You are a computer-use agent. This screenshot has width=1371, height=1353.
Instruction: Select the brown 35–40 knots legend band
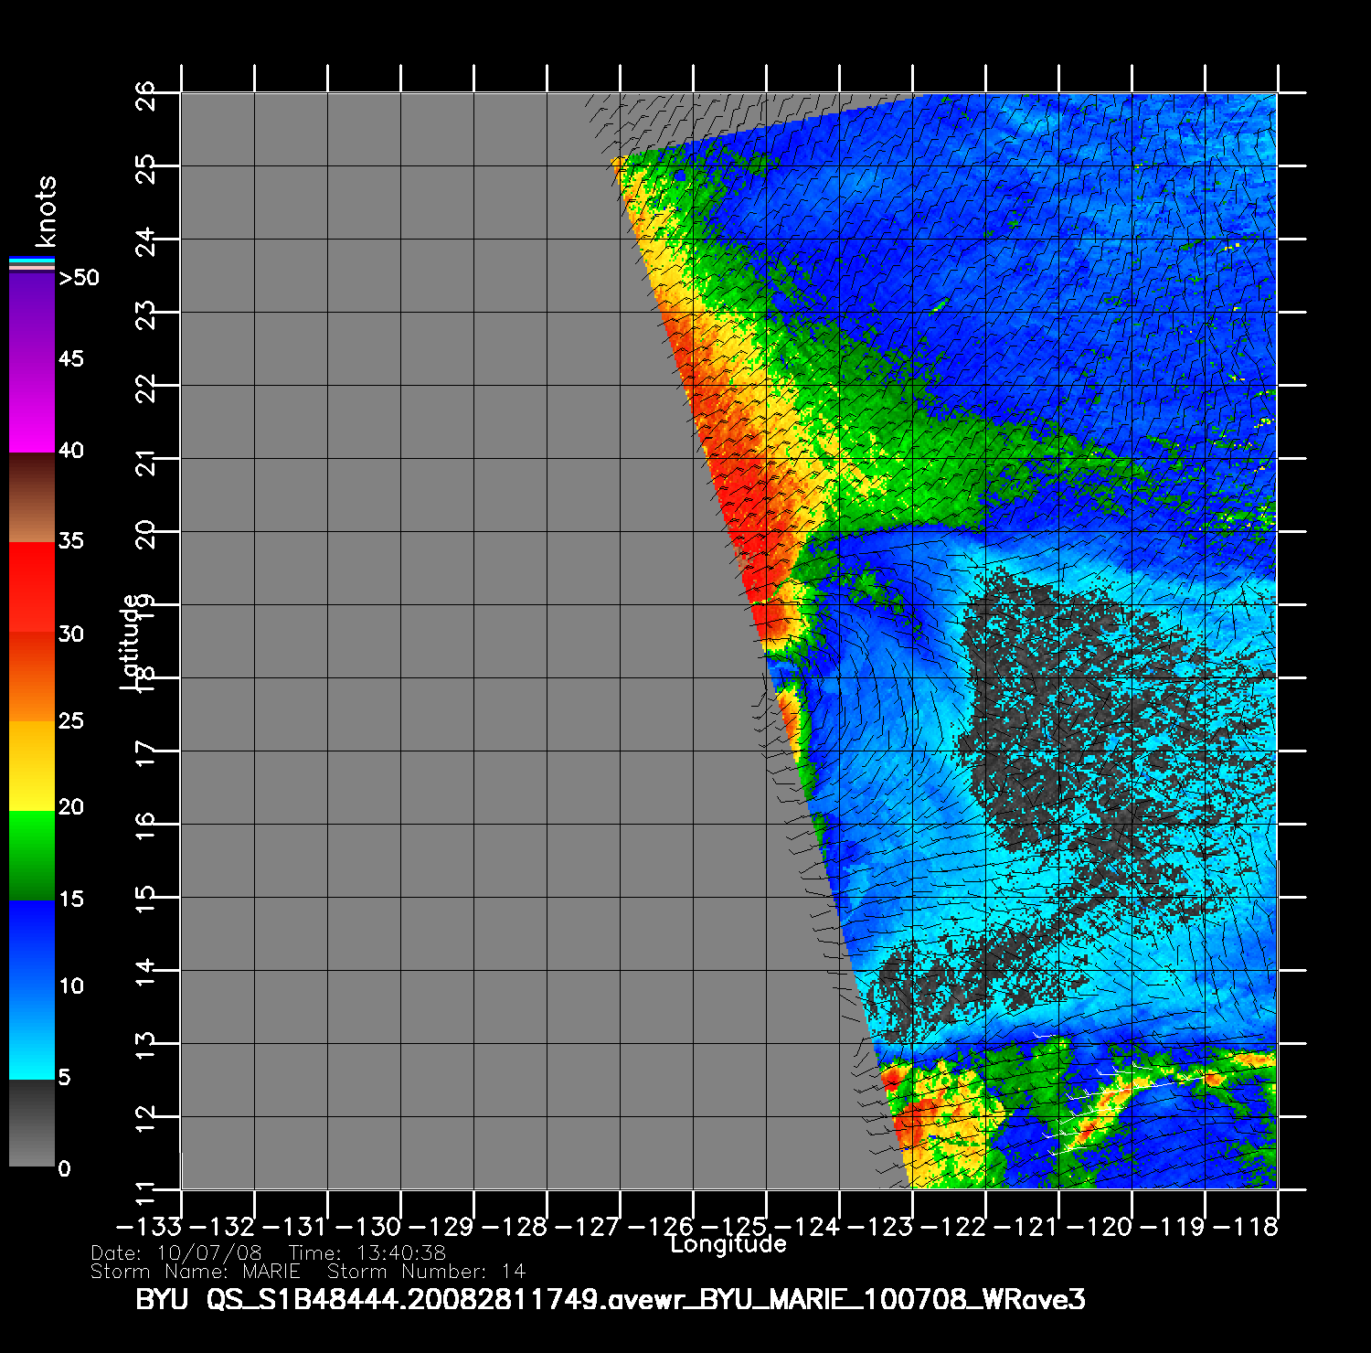[x=32, y=497]
